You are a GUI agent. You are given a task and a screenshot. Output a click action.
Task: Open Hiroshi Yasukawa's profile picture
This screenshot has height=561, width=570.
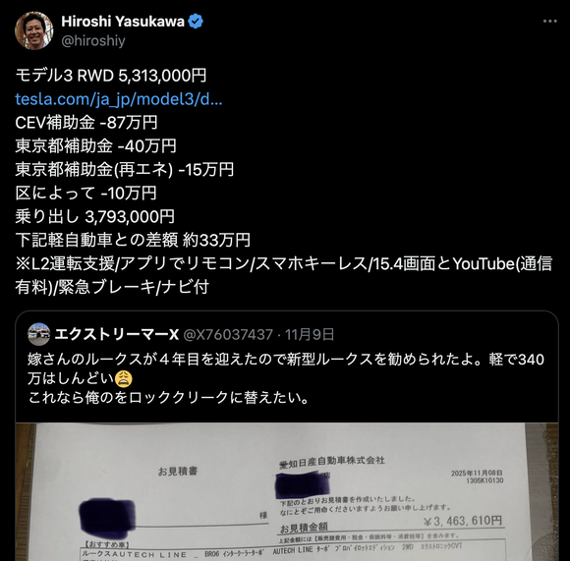[33, 30]
